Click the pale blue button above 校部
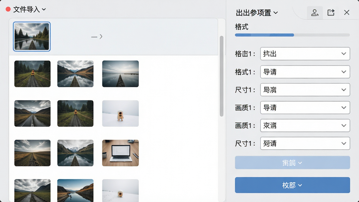The image size is (359, 202). pyautogui.click(x=292, y=163)
